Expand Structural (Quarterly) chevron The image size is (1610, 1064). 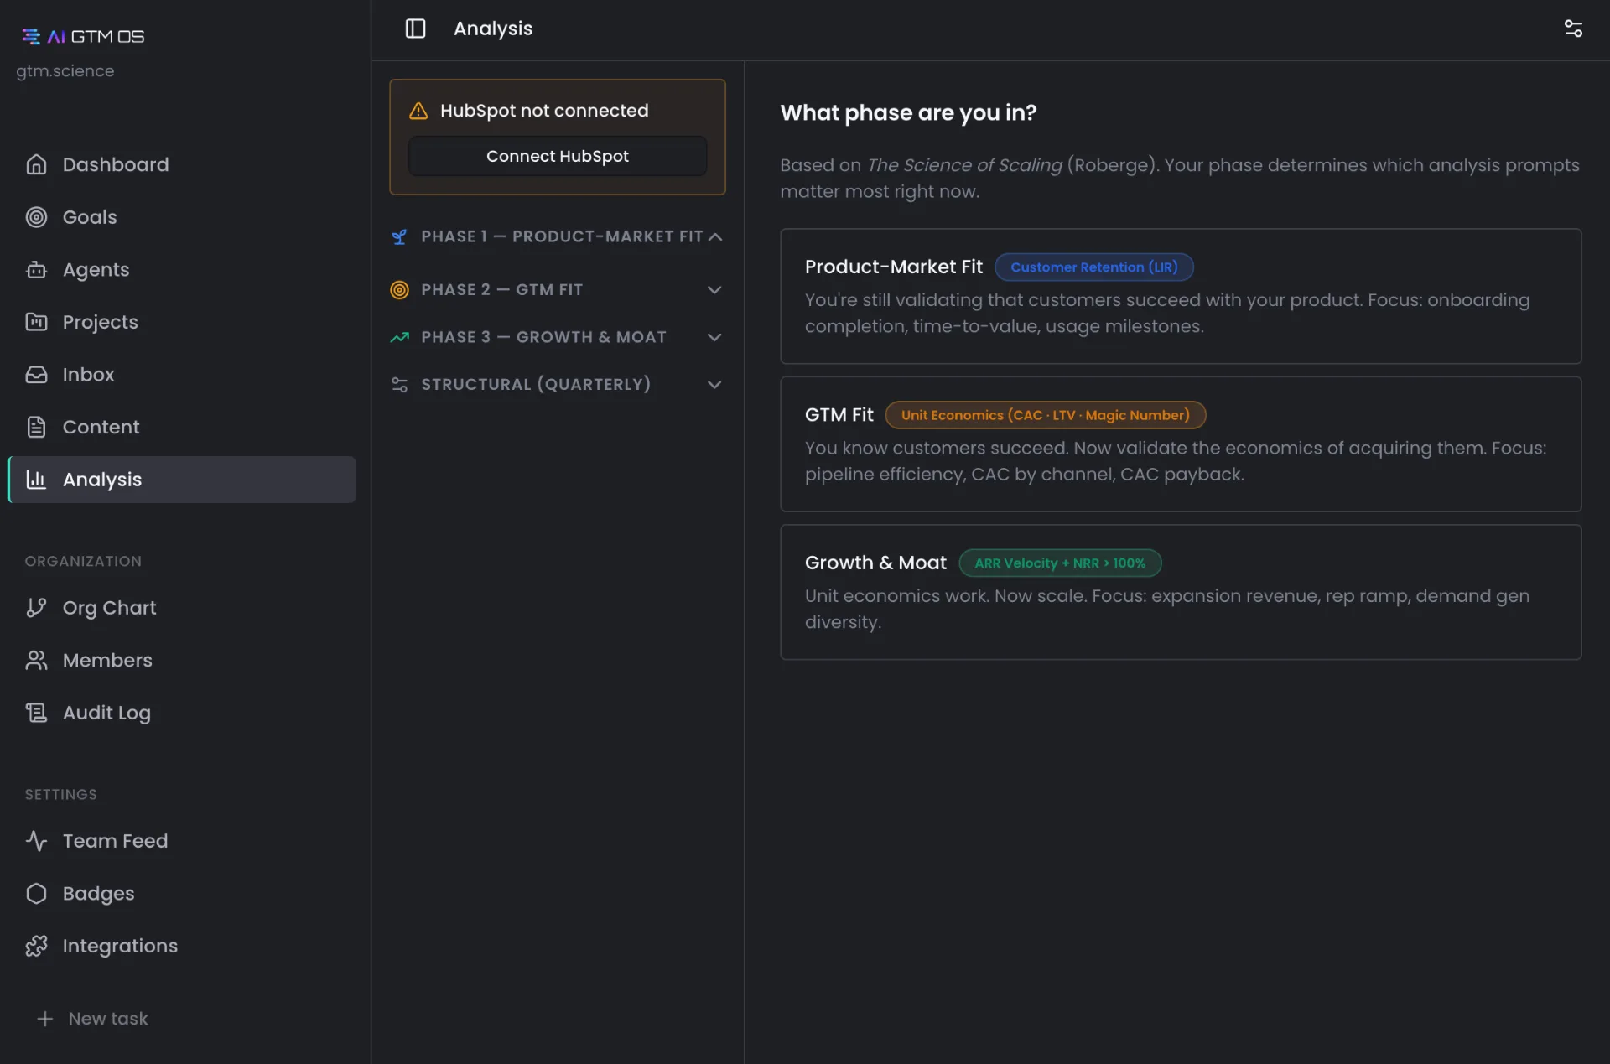coord(714,385)
